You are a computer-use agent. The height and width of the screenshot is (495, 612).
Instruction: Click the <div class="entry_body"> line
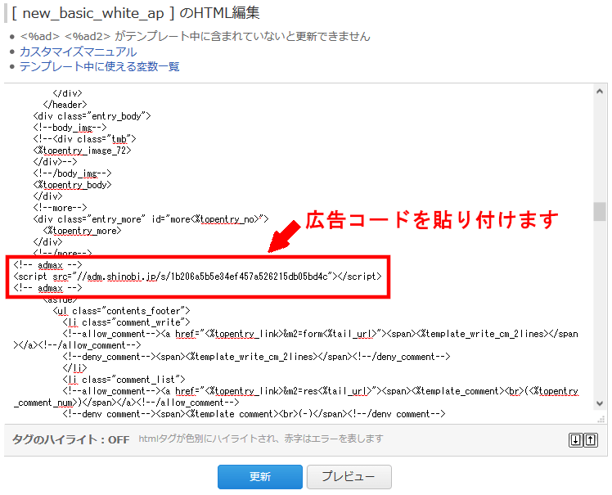pos(92,116)
